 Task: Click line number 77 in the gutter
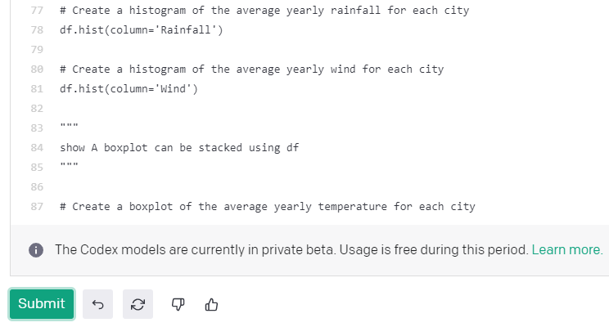coord(37,11)
